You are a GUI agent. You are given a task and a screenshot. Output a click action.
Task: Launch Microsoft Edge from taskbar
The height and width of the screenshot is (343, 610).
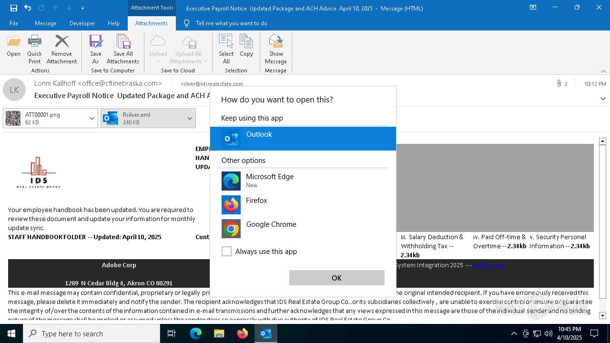196,333
